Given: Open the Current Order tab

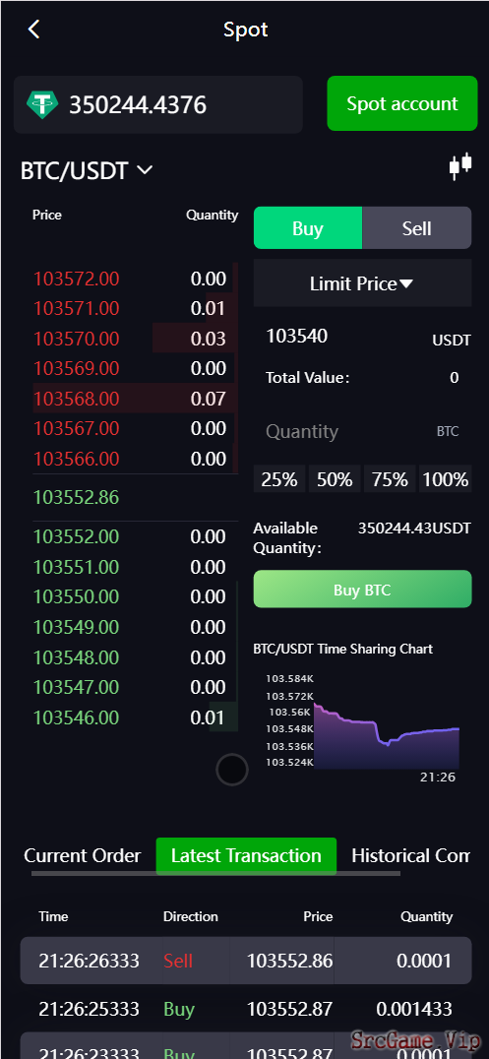Looking at the screenshot, I should 83,855.
